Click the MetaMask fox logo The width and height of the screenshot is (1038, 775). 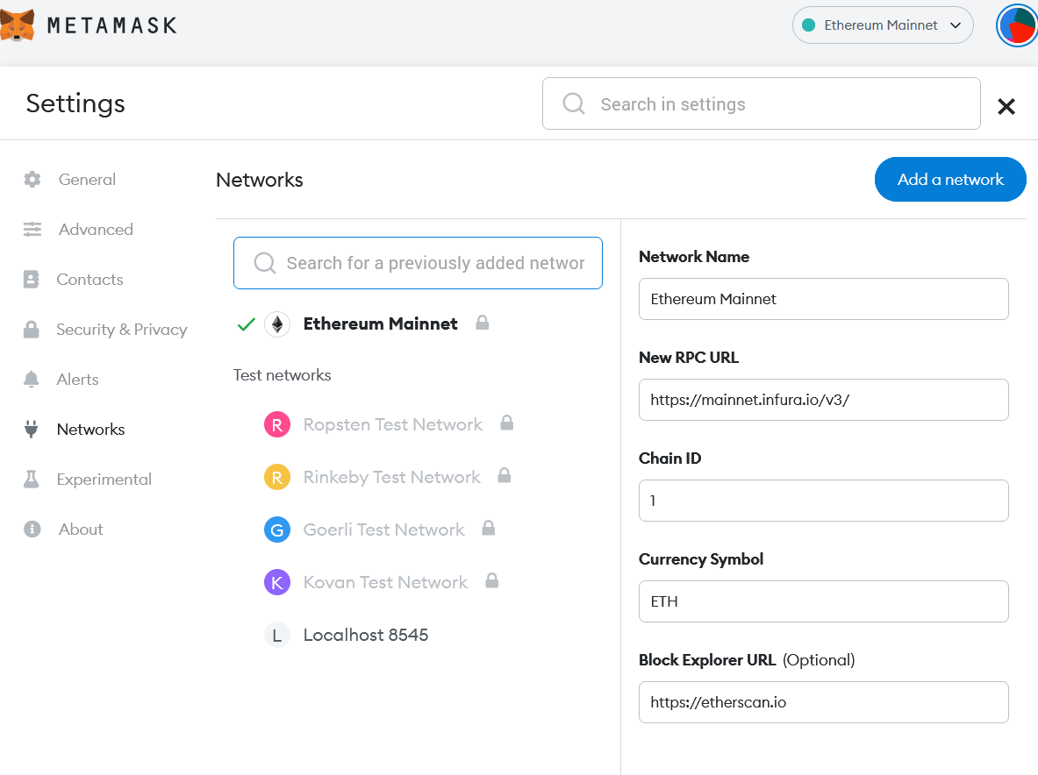pos(18,25)
